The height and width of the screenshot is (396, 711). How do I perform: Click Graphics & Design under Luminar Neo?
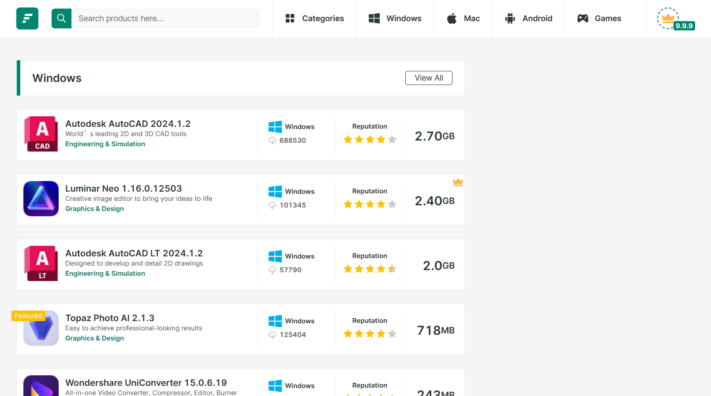click(94, 209)
